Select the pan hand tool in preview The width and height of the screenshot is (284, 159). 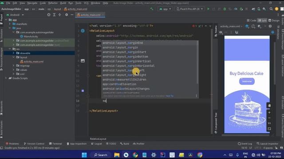point(269,106)
